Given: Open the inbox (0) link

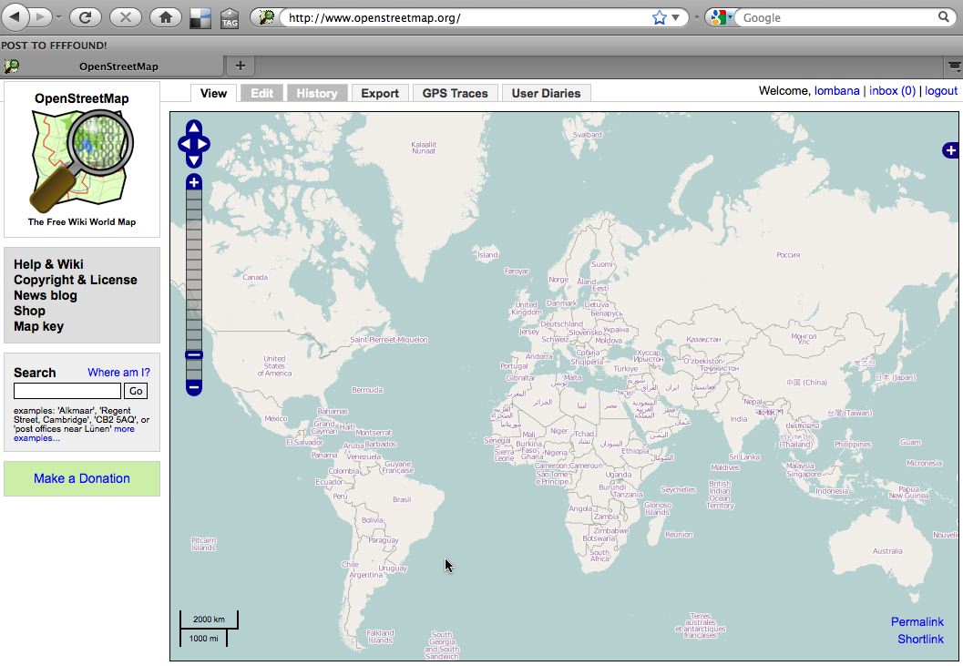Looking at the screenshot, I should coord(892,91).
